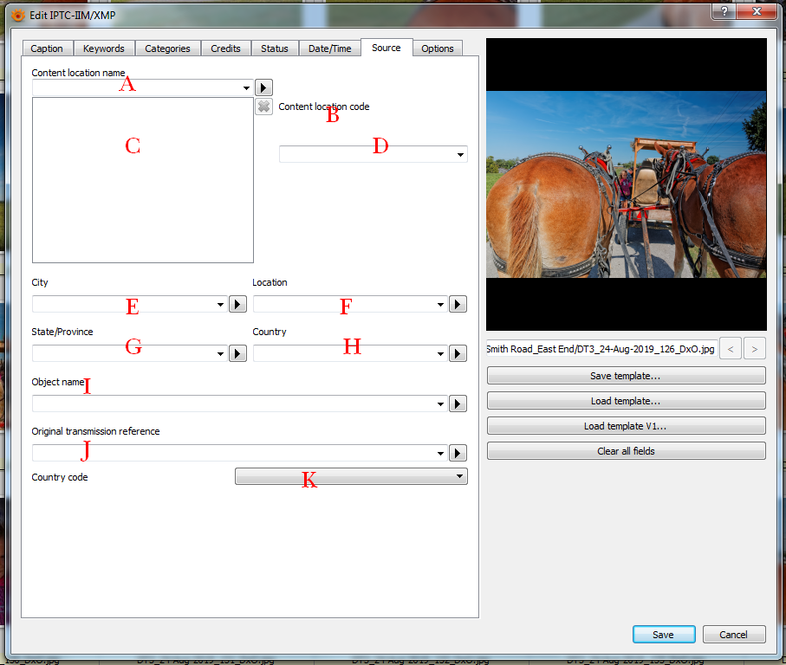Click the arrow button next to State/Province field
The height and width of the screenshot is (665, 786).
click(x=237, y=353)
